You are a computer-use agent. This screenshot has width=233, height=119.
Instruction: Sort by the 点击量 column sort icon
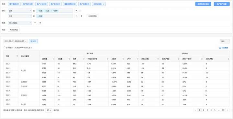[69, 59]
